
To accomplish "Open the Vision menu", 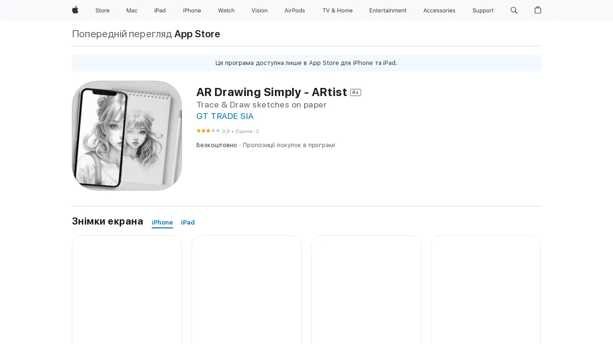I will [260, 11].
